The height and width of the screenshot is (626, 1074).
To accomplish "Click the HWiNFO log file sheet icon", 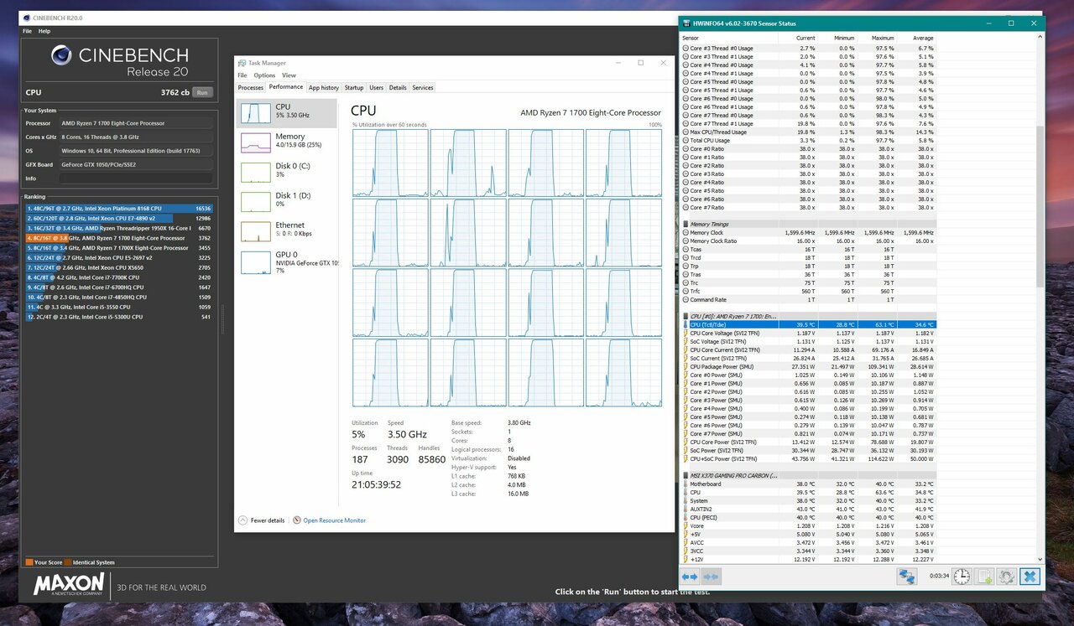I will point(984,577).
